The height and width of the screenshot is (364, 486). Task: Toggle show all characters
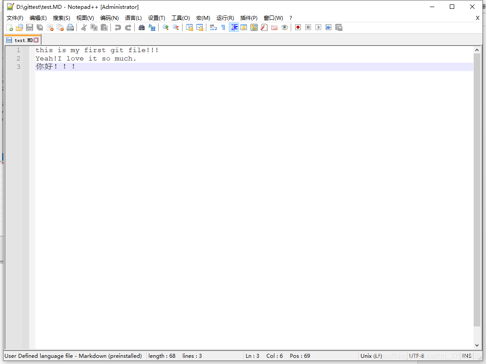(223, 27)
